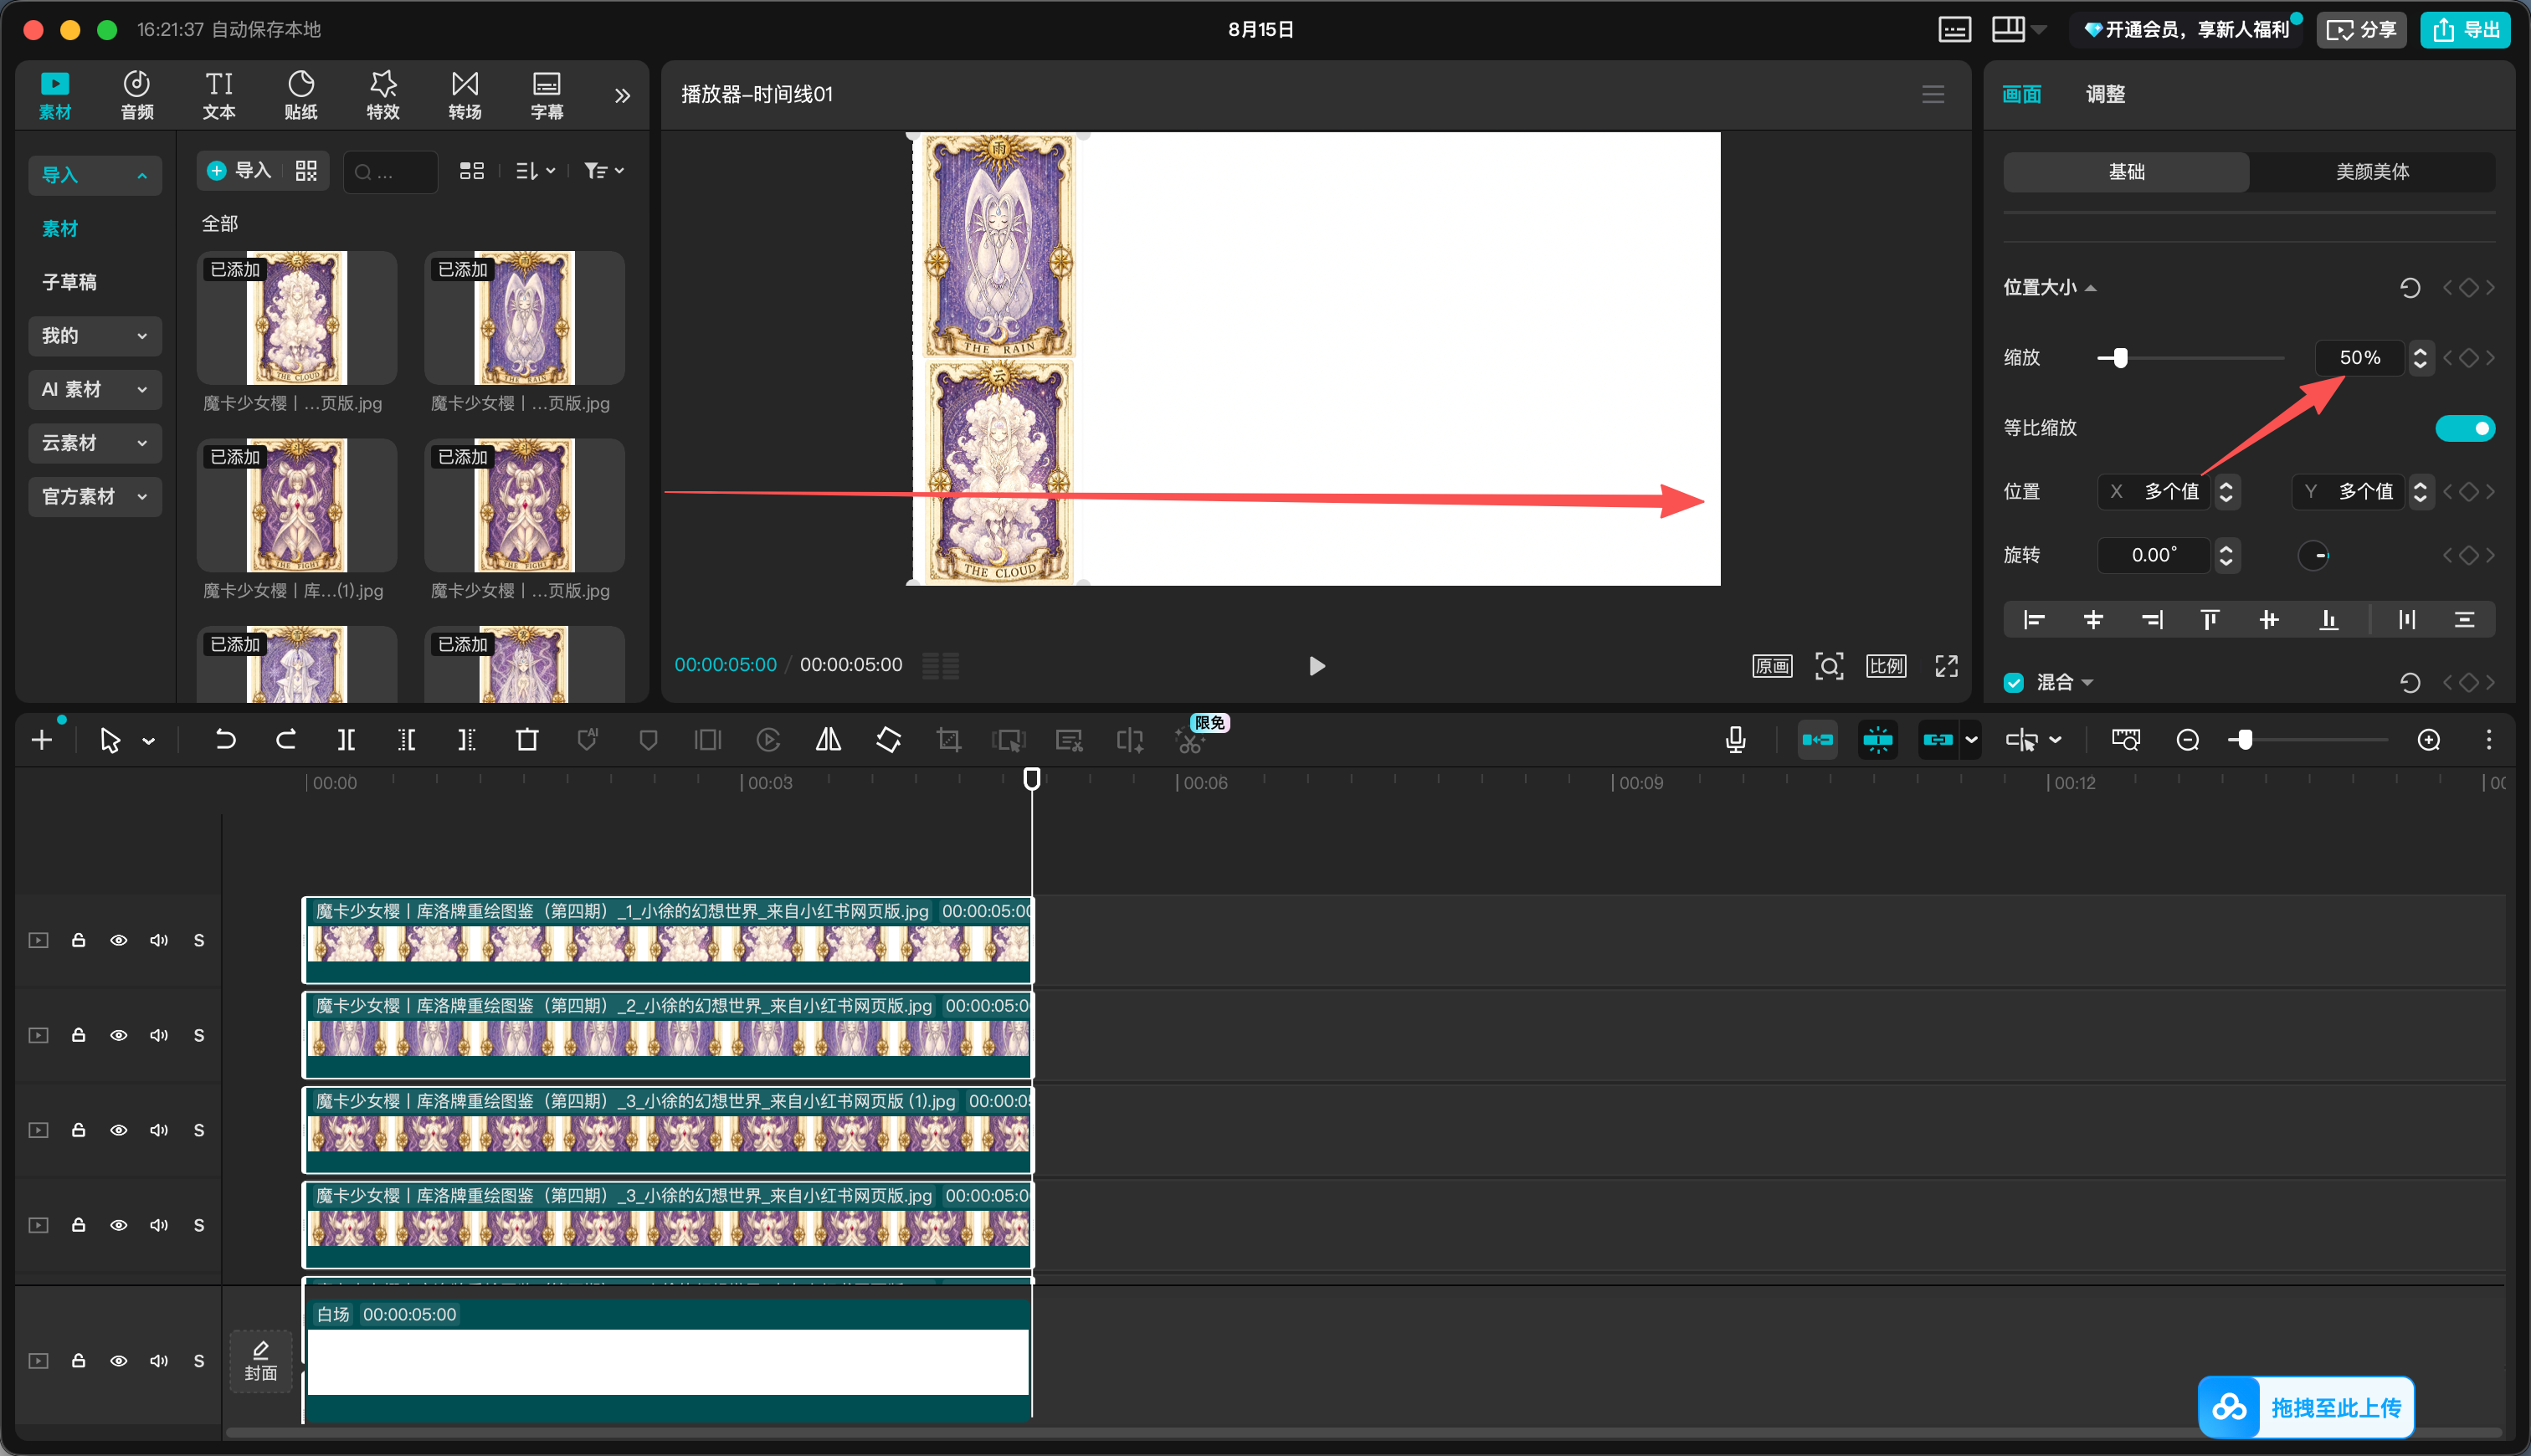This screenshot has height=1456, width=2531.
Task: Click the media search input field
Action: point(391,172)
